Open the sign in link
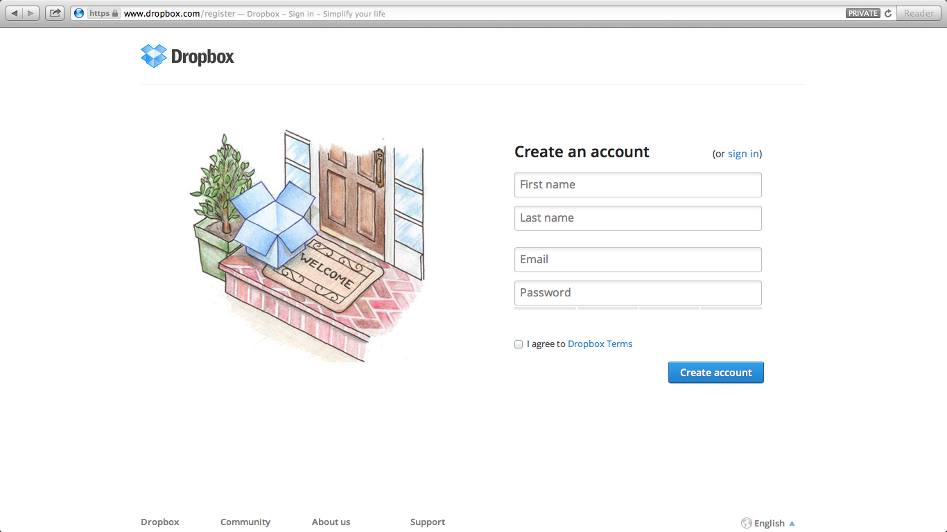This screenshot has width=947, height=532. coord(743,154)
